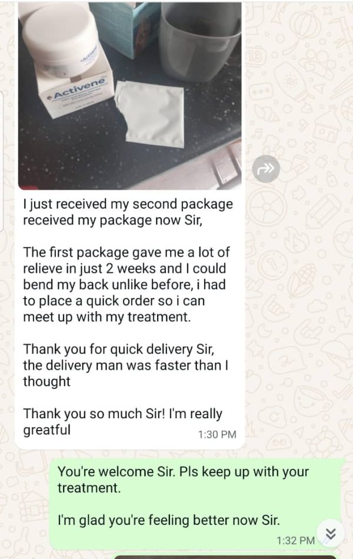Tap the edge panel handle on left side

(x=1, y=161)
